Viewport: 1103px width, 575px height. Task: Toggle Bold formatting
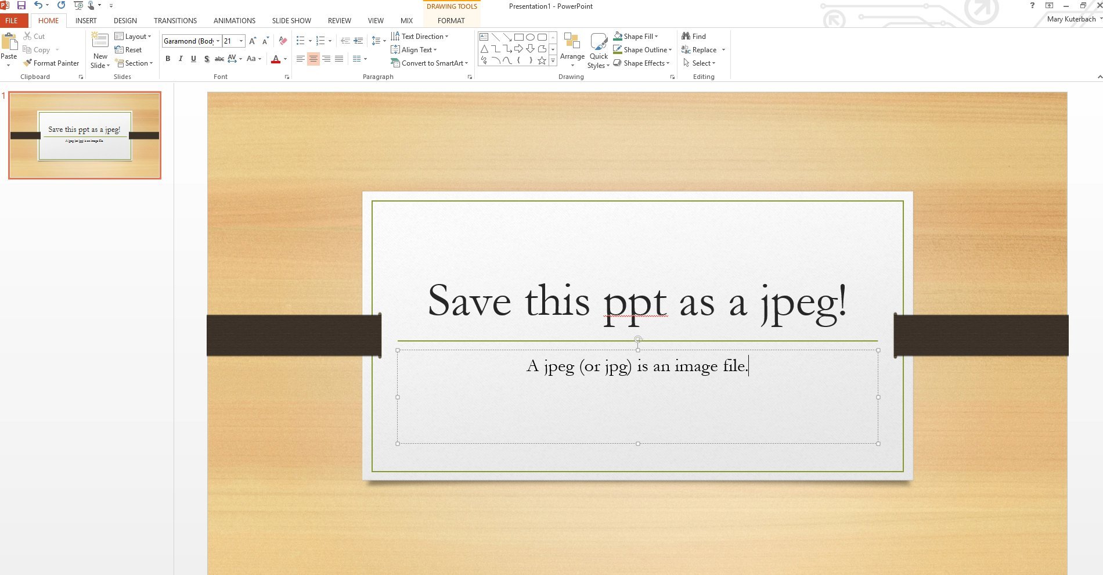(x=168, y=59)
